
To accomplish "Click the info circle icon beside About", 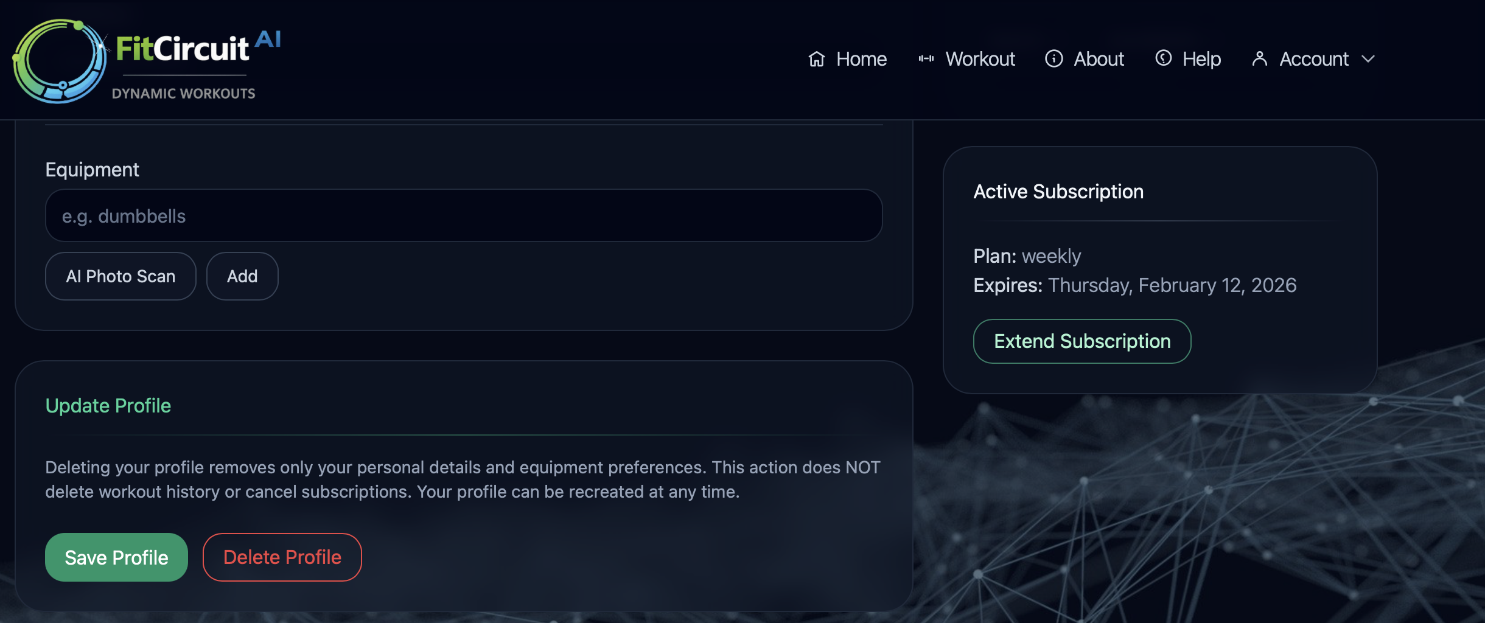I will click(x=1053, y=59).
